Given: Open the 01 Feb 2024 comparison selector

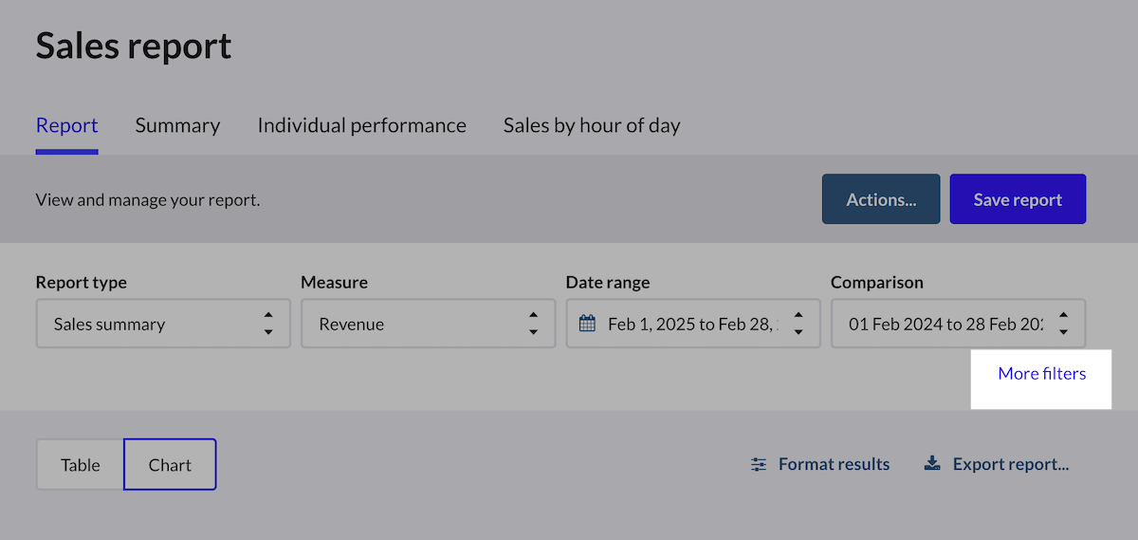Looking at the screenshot, I should [945, 324].
